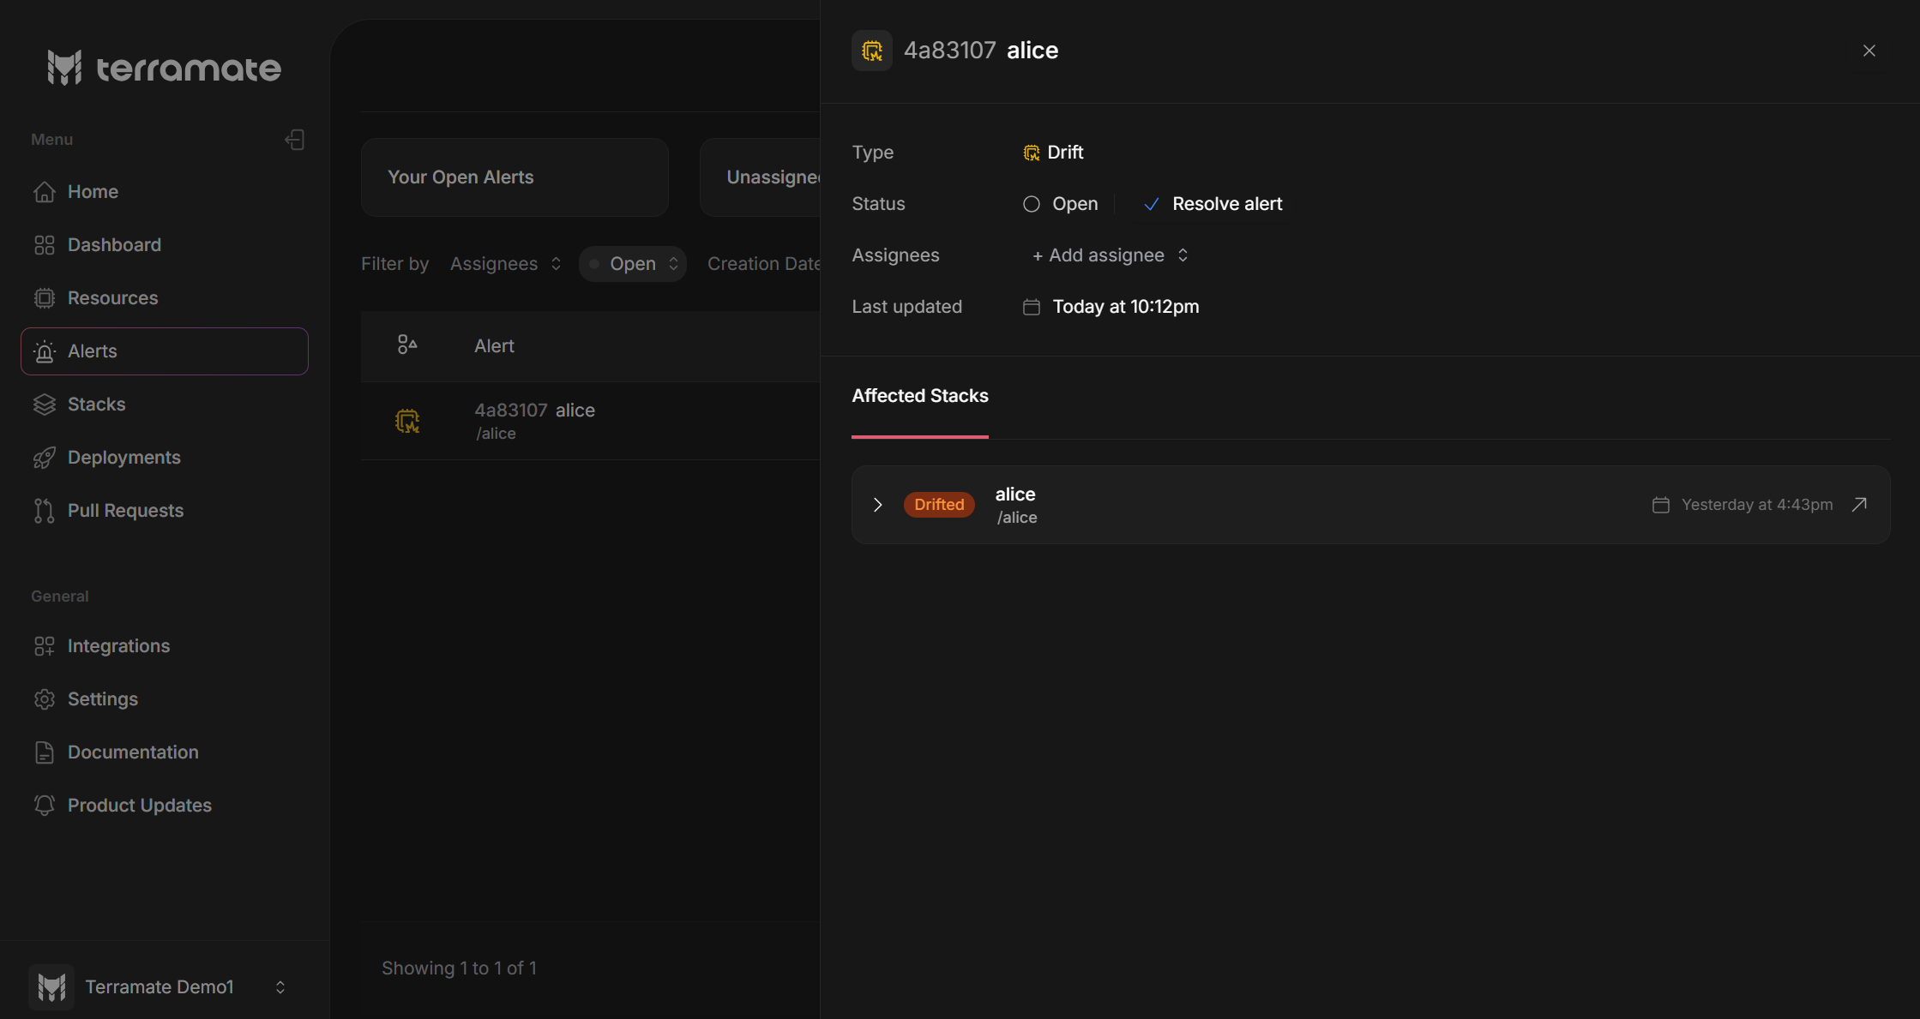Open Stacks via the layers icon

coord(45,405)
